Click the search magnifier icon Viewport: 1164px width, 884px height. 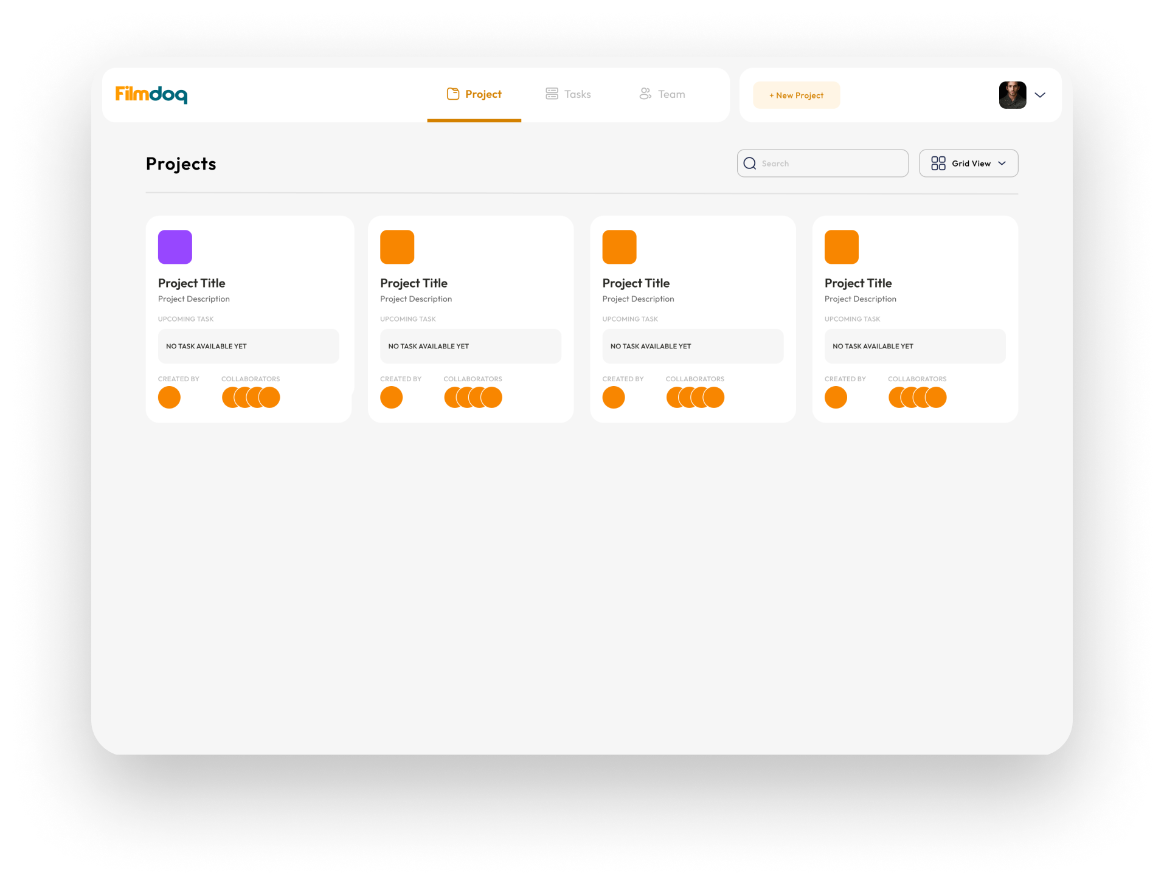click(x=749, y=163)
